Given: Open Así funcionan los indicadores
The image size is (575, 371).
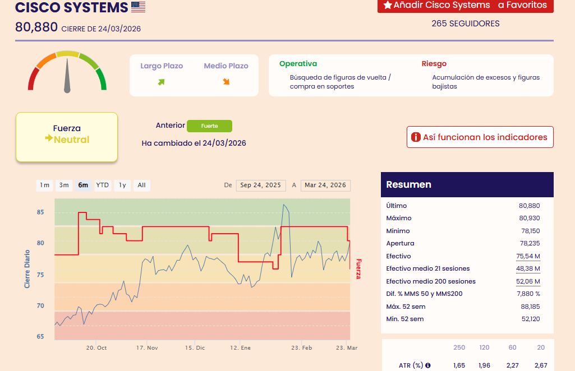Looking at the screenshot, I should click(480, 137).
